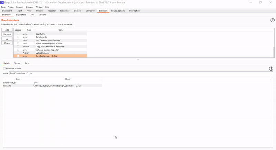Click the Remove extension button
The height and width of the screenshot is (150, 276).
(x=7, y=34)
